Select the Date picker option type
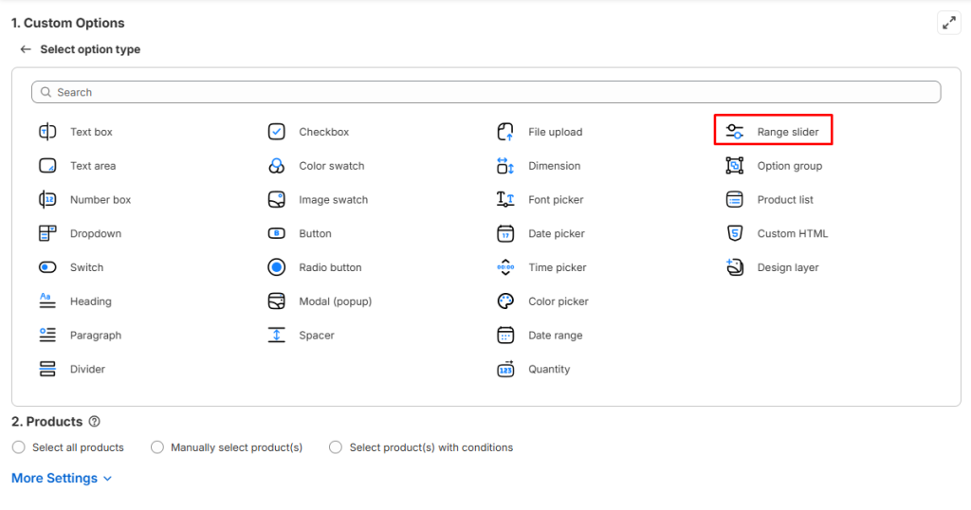Image resolution: width=971 pixels, height=510 pixels. (556, 233)
